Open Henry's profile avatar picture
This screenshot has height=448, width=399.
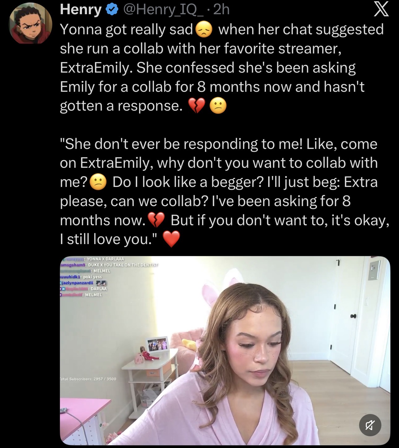click(x=31, y=24)
